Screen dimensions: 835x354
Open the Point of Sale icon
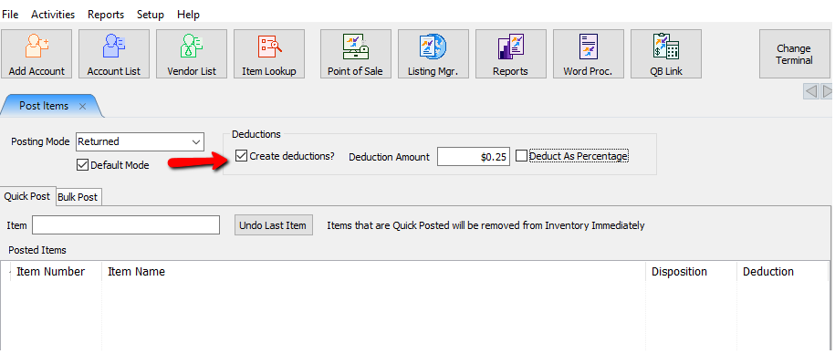[x=355, y=54]
